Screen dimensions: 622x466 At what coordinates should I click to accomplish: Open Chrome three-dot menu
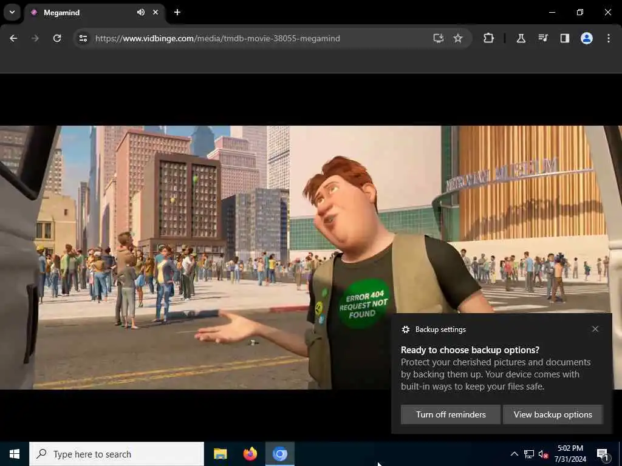609,38
